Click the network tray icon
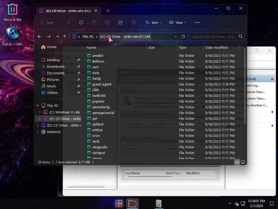Image resolution: width=278 pixels, height=209 pixels. click(243, 204)
